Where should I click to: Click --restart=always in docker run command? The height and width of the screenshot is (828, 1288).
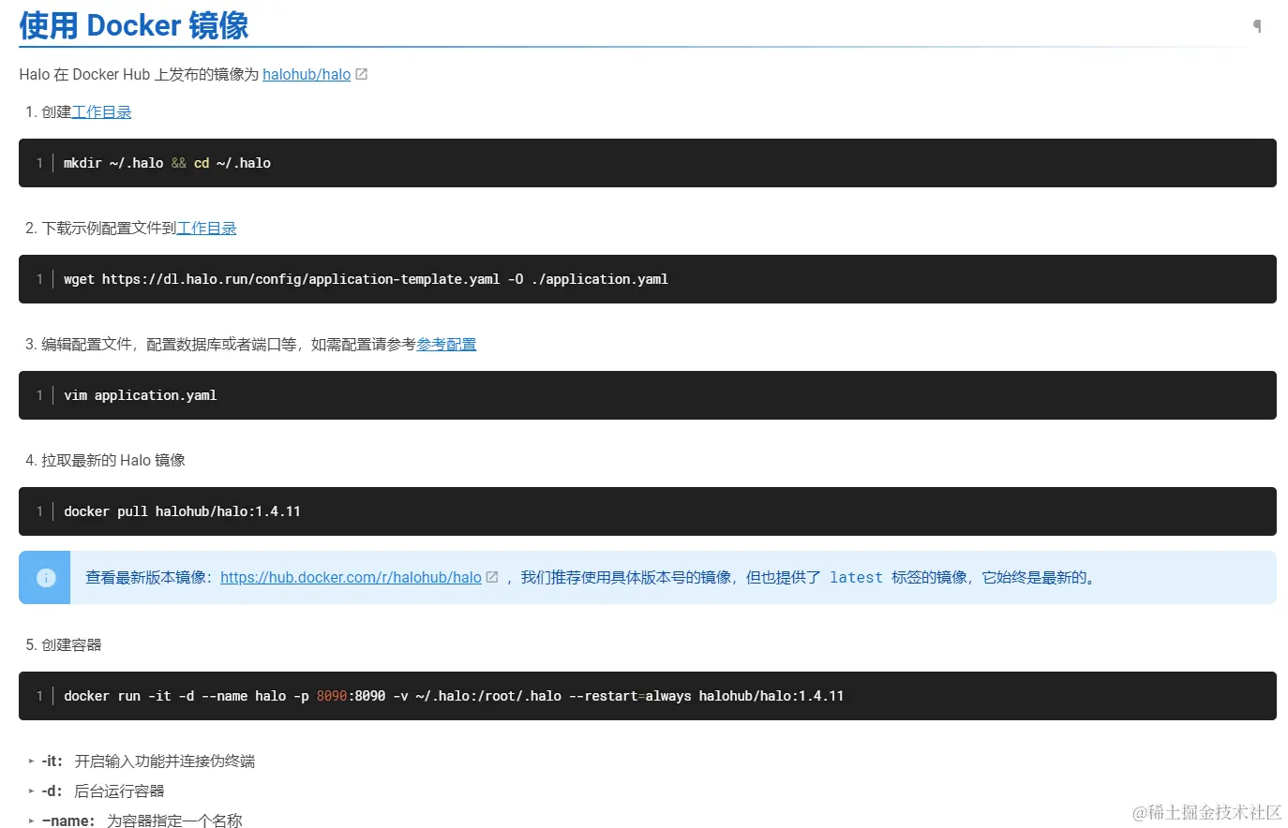click(630, 696)
